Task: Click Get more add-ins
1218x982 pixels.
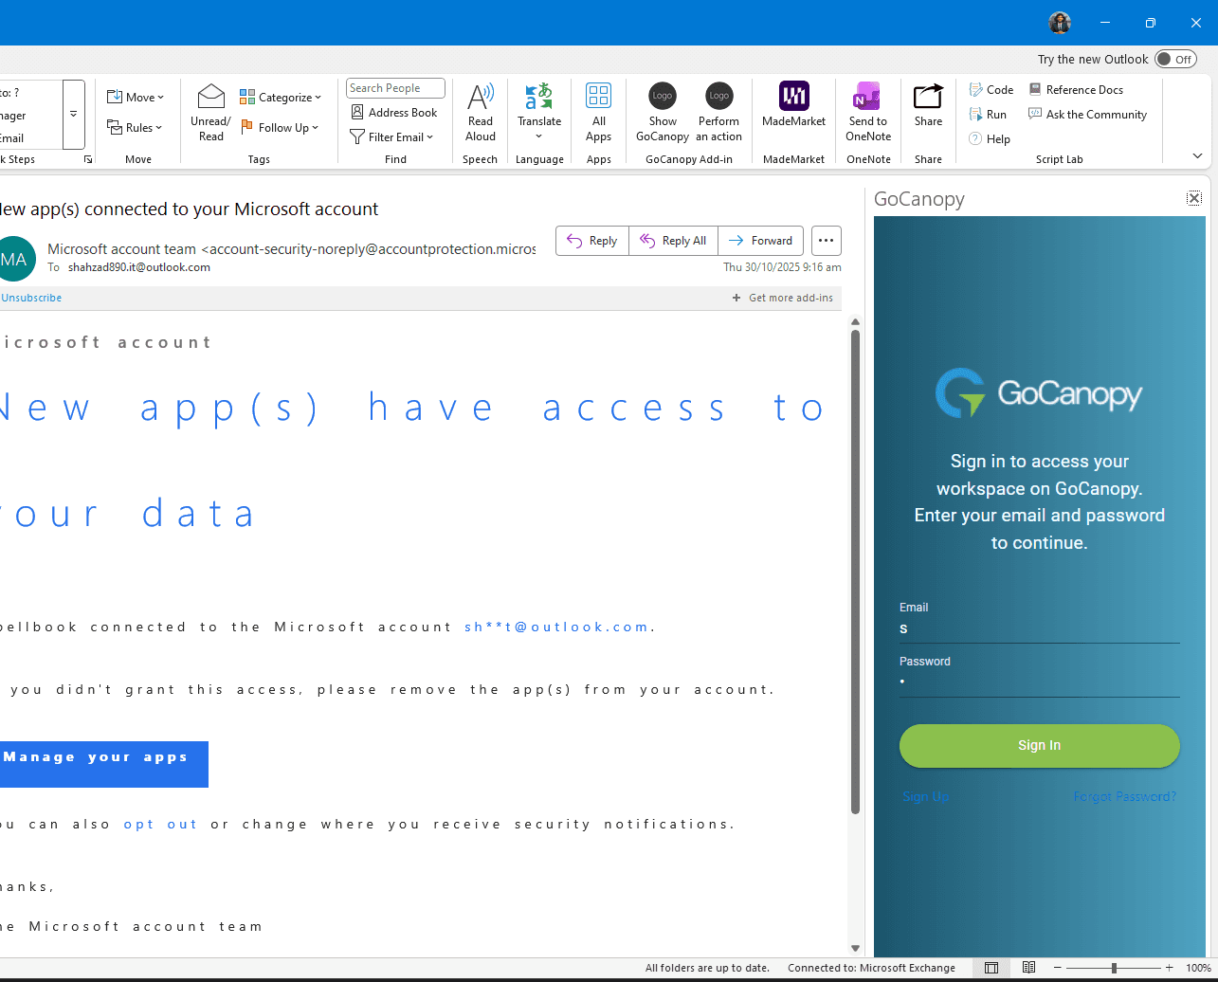Action: [783, 298]
